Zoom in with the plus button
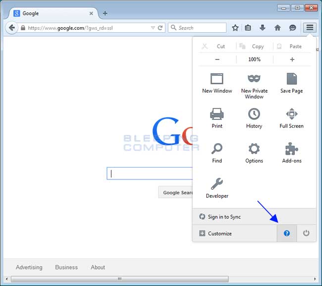This screenshot has width=322, height=286. click(292, 59)
